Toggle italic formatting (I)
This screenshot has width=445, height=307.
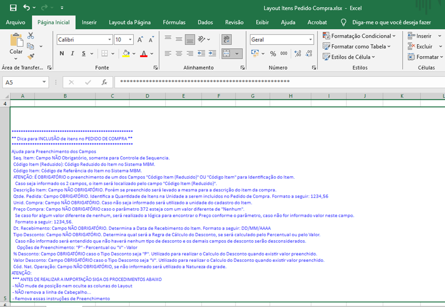point(72,54)
